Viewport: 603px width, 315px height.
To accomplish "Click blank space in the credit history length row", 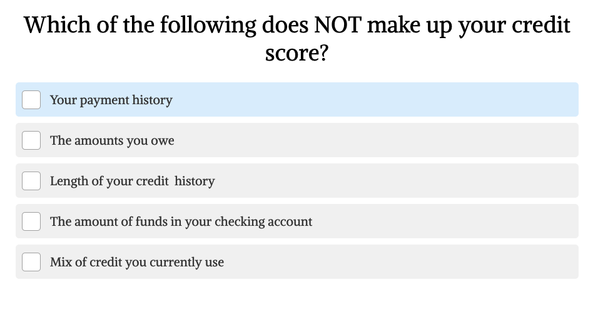I will coord(396,181).
